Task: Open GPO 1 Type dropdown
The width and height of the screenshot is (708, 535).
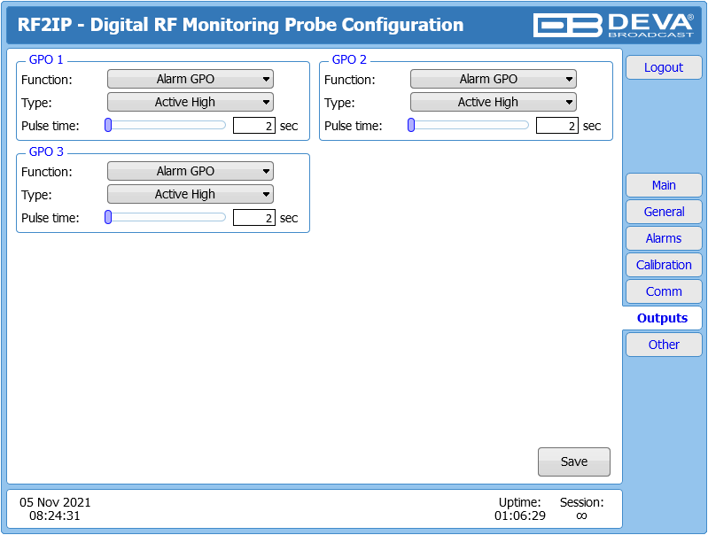Action: coord(190,103)
